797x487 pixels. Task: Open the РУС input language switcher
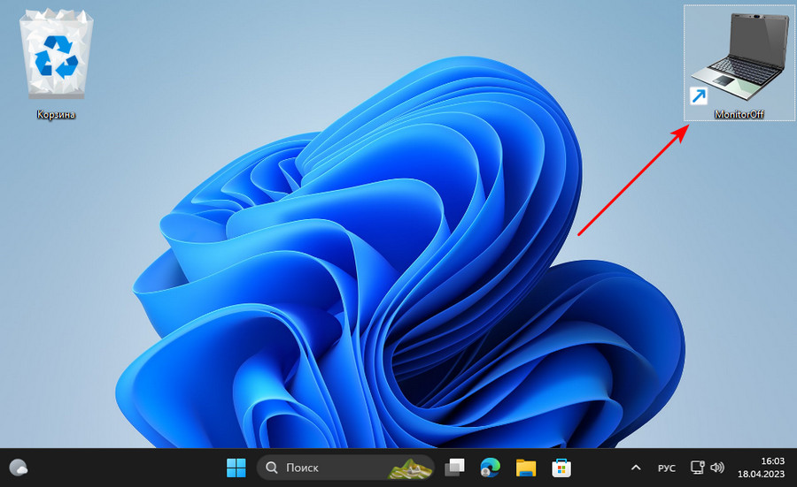pyautogui.click(x=666, y=467)
